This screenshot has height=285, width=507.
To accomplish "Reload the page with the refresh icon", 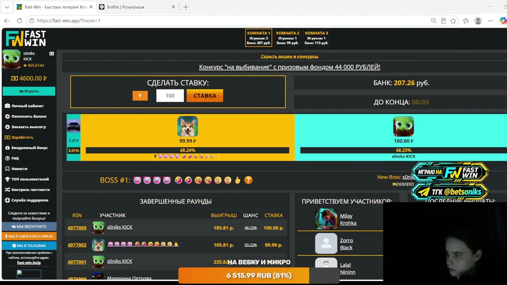I will point(19,21).
